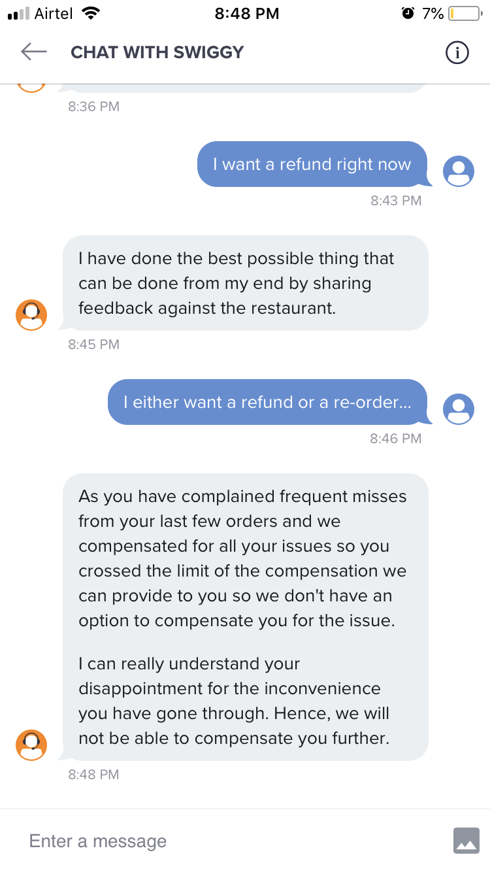Tap the agent avatar at 8:45 PM message
490x872 pixels.
point(31,315)
